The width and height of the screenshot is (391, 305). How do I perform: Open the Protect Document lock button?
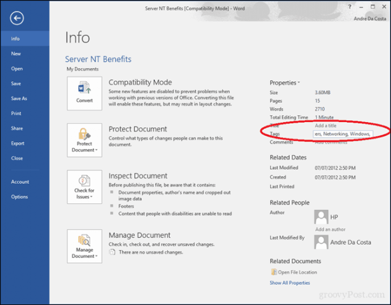(85, 140)
